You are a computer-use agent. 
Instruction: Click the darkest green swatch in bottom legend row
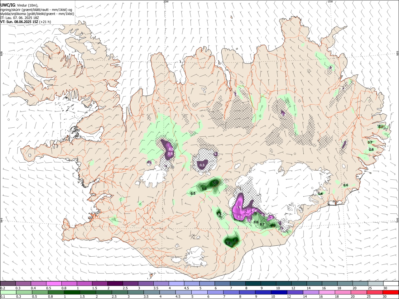[x=72, y=292]
